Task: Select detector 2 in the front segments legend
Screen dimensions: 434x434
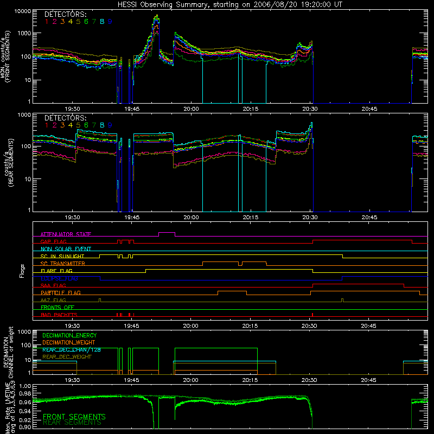Action: coord(55,22)
